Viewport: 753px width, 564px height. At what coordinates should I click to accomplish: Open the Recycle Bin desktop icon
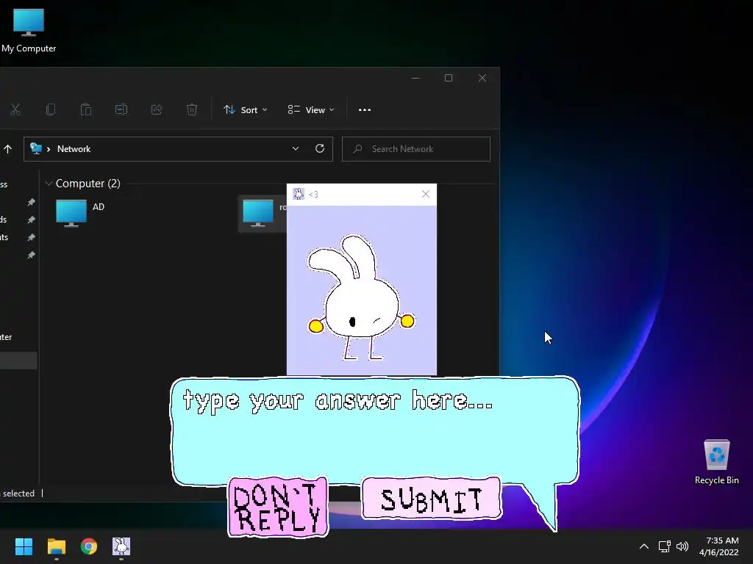point(716,463)
